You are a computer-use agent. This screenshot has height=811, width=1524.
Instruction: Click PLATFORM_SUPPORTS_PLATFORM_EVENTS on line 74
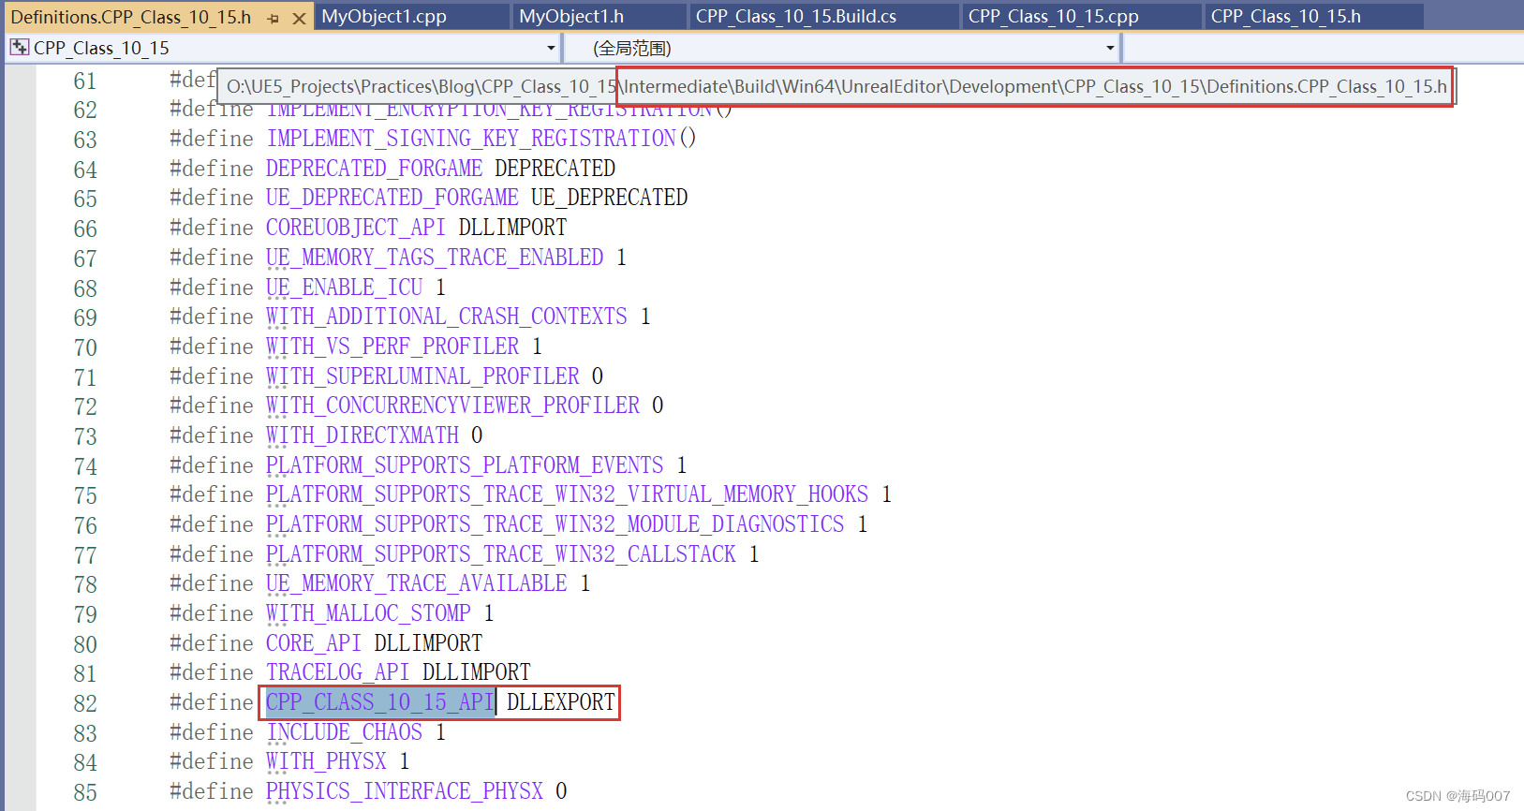[465, 464]
